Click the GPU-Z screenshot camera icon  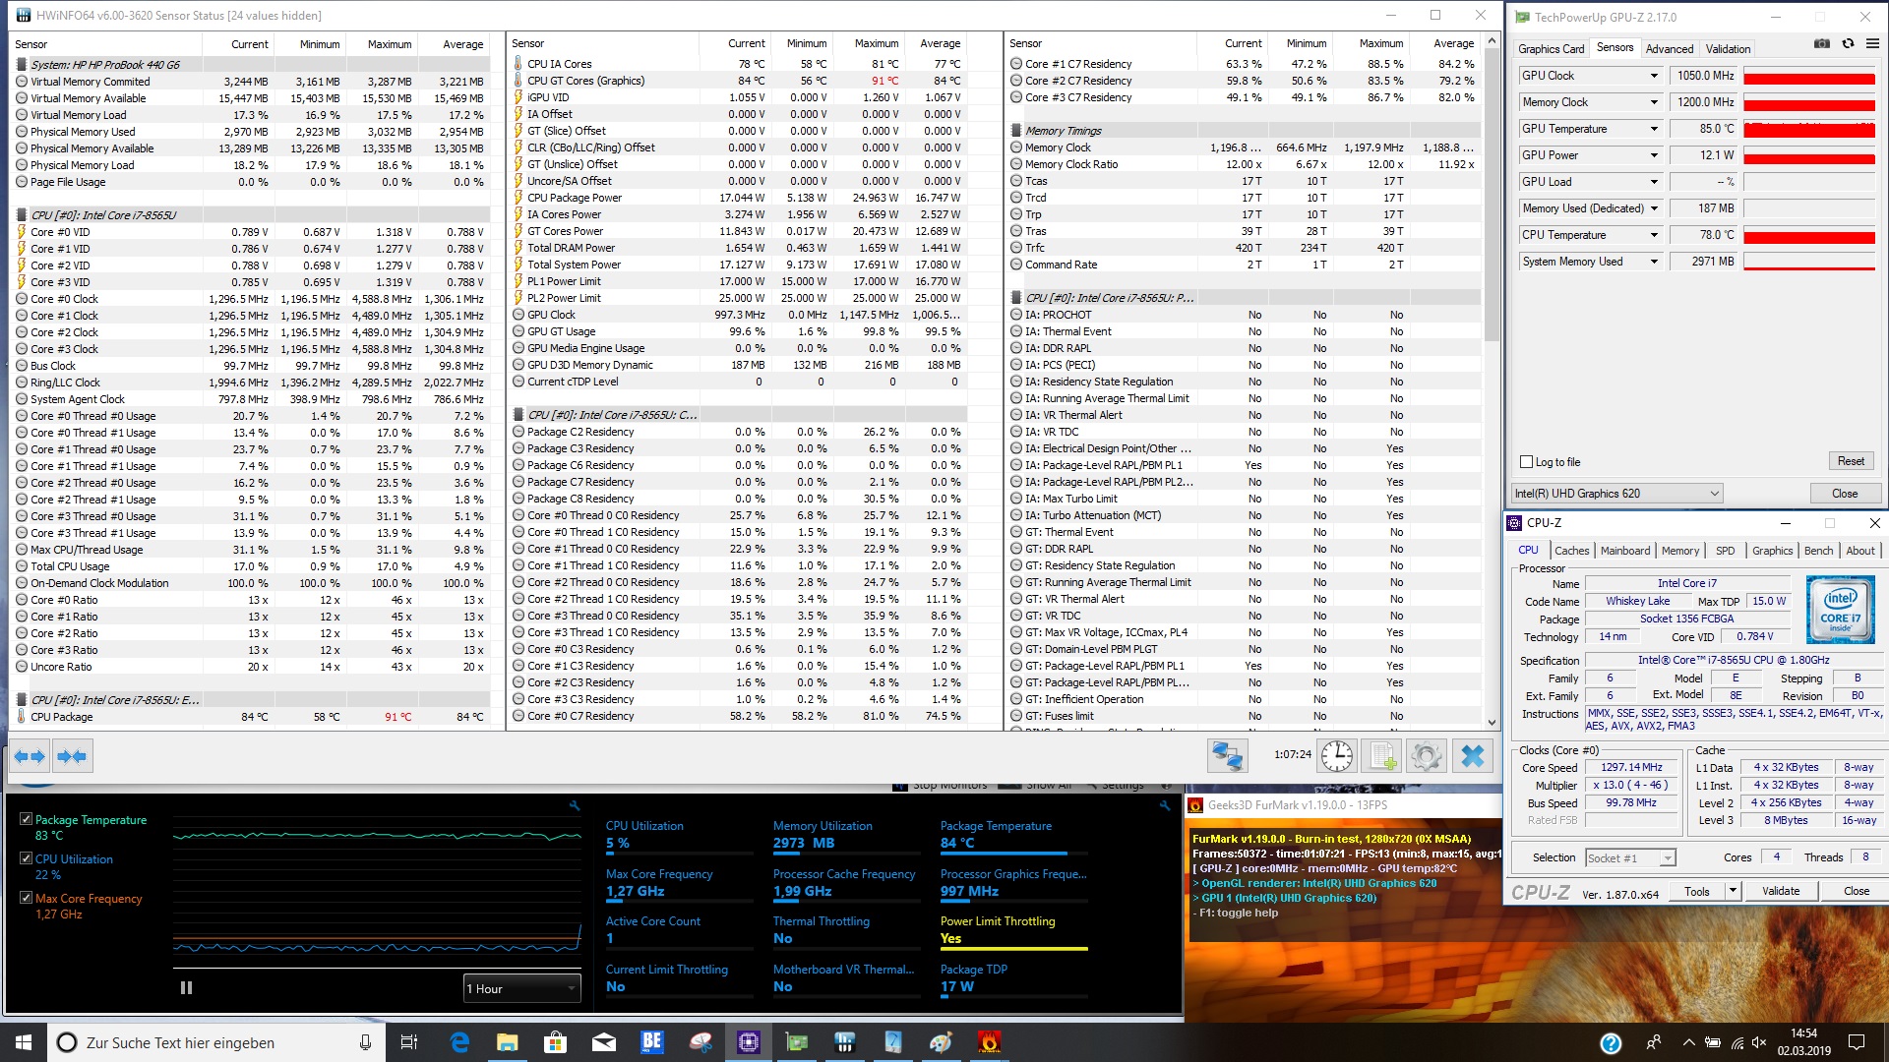click(1822, 45)
